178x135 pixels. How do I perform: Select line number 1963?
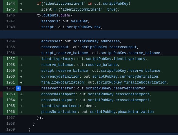tap(11, 94)
